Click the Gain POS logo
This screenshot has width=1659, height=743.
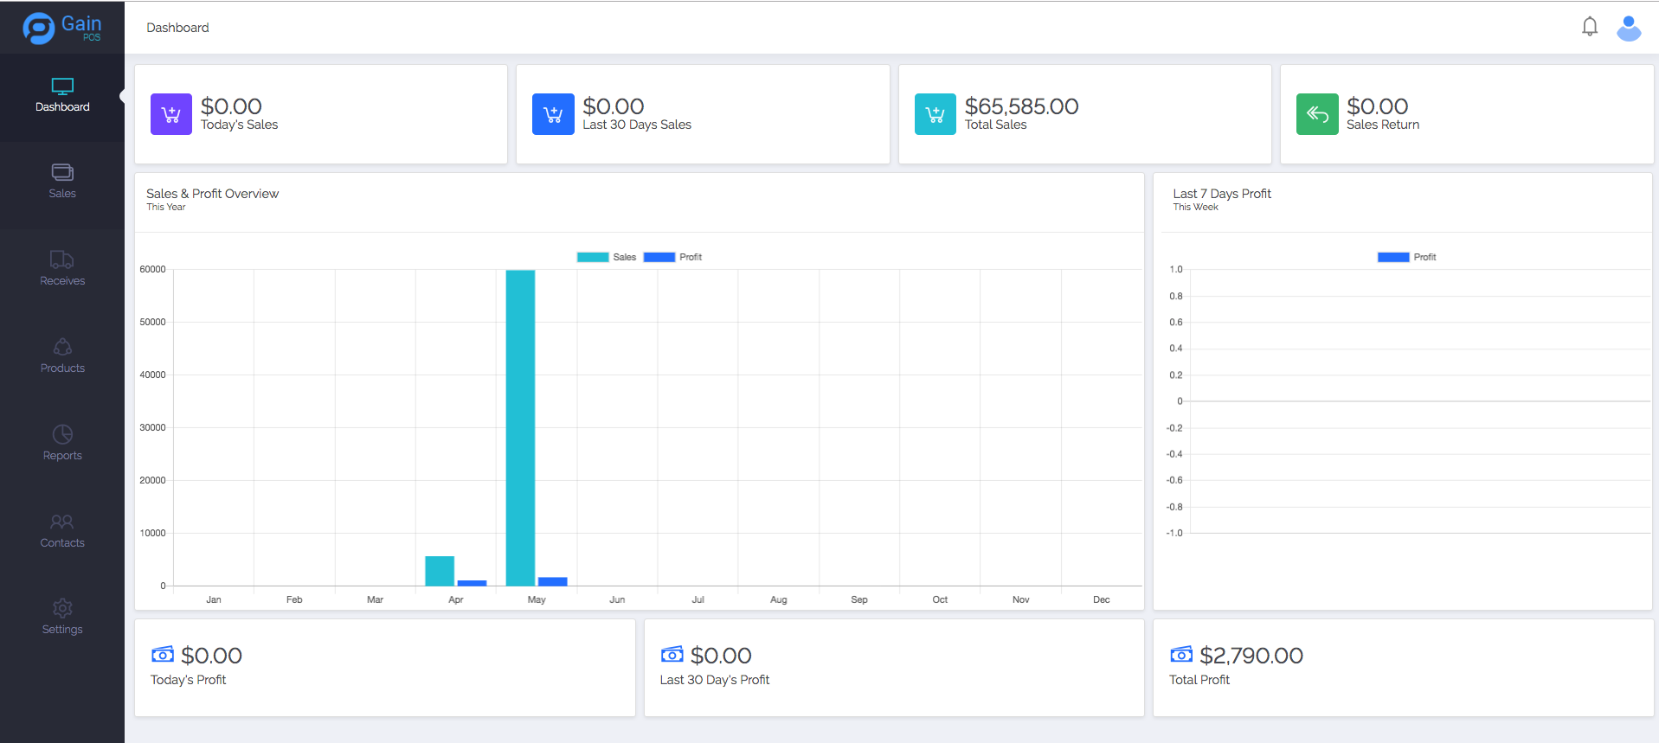tap(61, 28)
